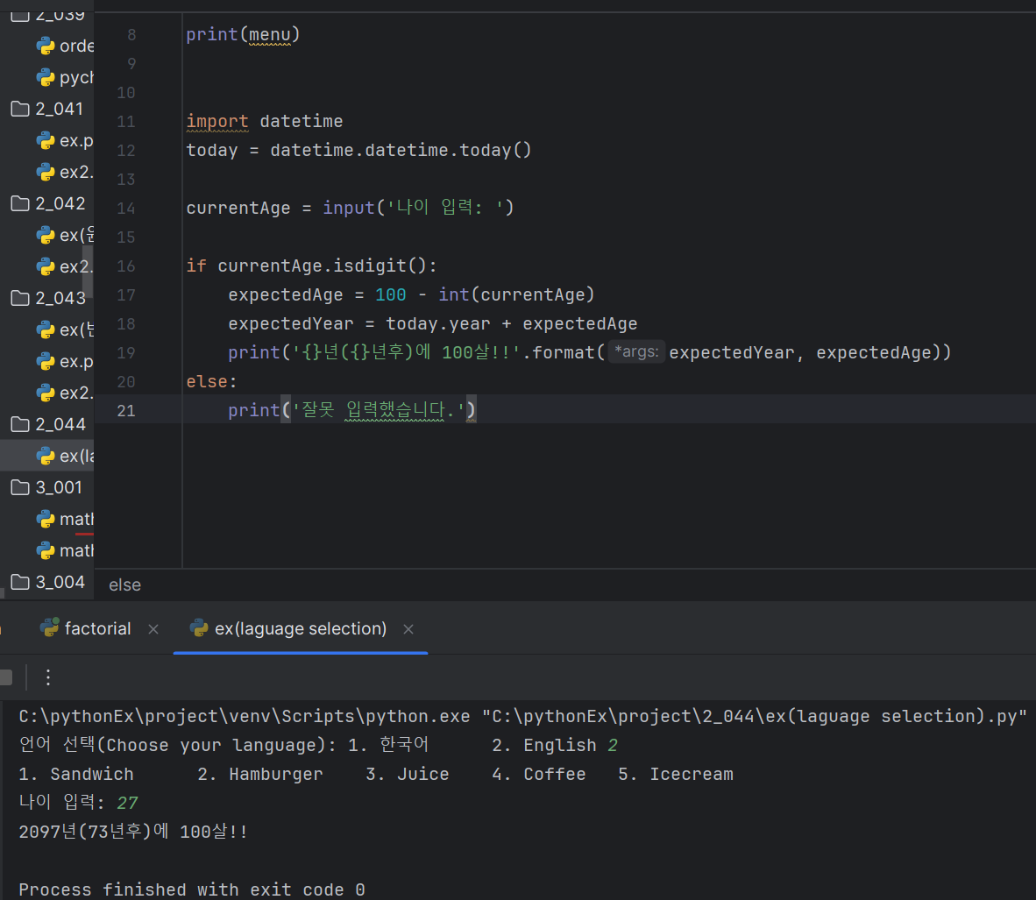The height and width of the screenshot is (900, 1036).
Task: Click Python icon on ex(laguage selection) tab
Action: tap(199, 627)
